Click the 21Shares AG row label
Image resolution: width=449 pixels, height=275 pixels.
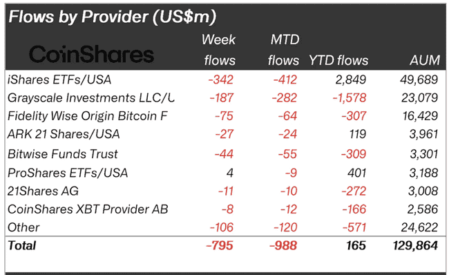point(43,191)
